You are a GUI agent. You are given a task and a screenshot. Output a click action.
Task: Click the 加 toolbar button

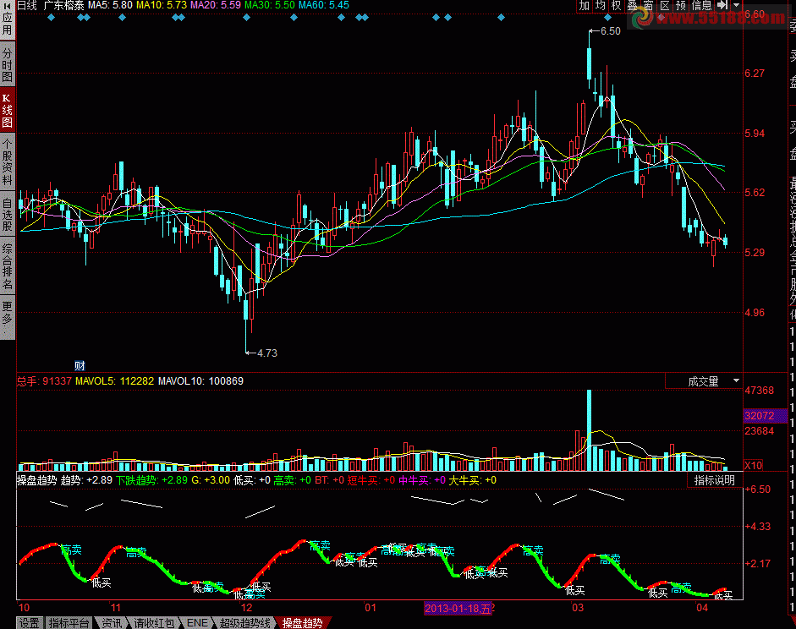point(584,6)
